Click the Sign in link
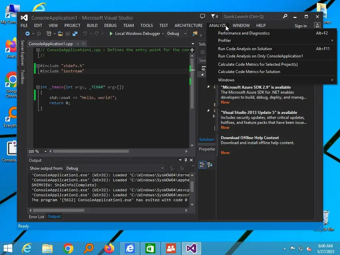The width and height of the screenshot is (340, 255). tap(300, 26)
